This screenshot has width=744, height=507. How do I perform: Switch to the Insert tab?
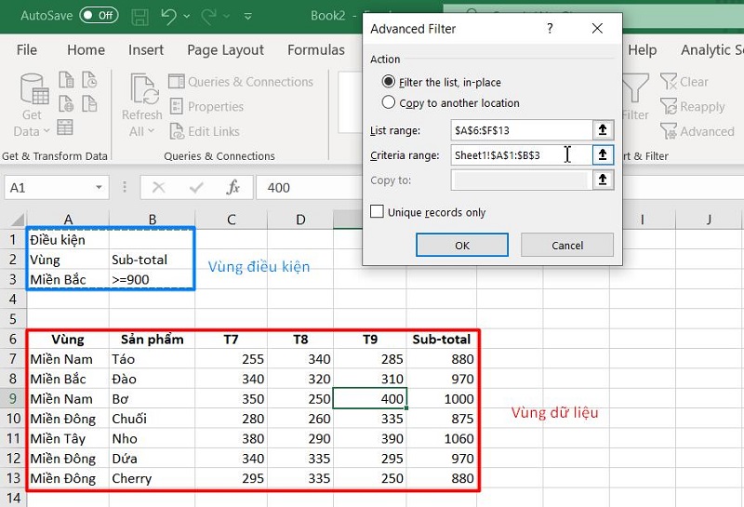(146, 50)
